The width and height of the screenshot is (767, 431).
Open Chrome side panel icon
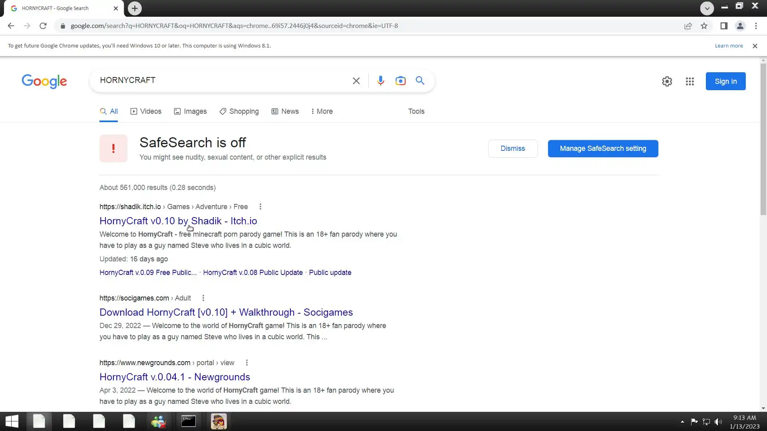click(x=723, y=26)
